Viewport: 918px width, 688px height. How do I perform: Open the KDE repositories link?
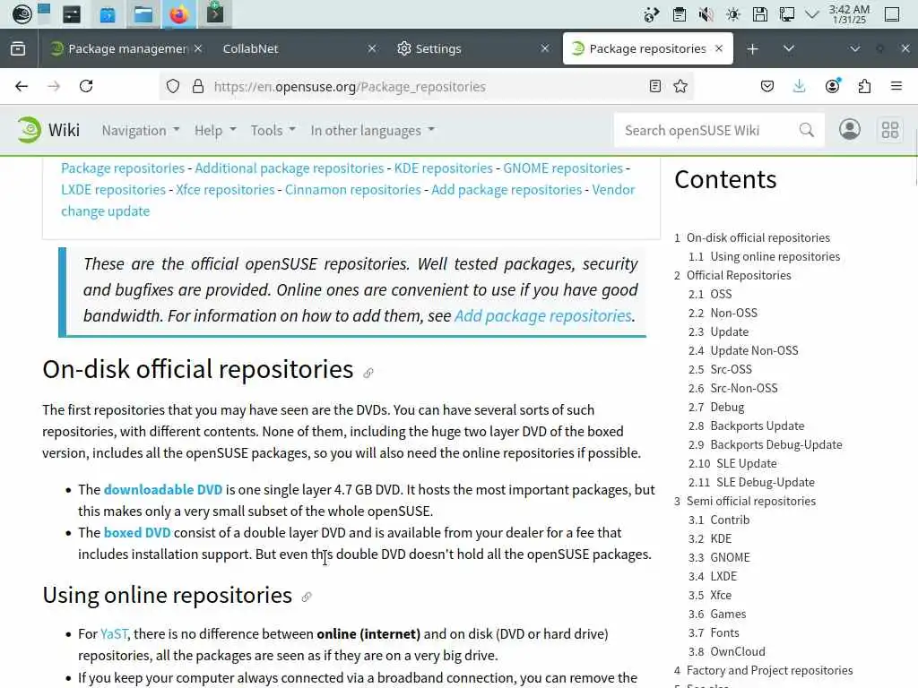[x=443, y=168]
